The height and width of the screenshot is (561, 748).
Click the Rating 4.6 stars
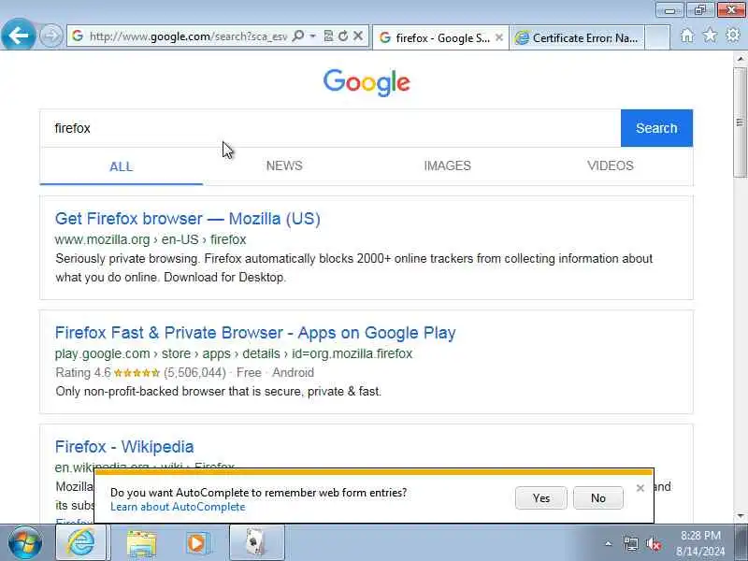(137, 372)
